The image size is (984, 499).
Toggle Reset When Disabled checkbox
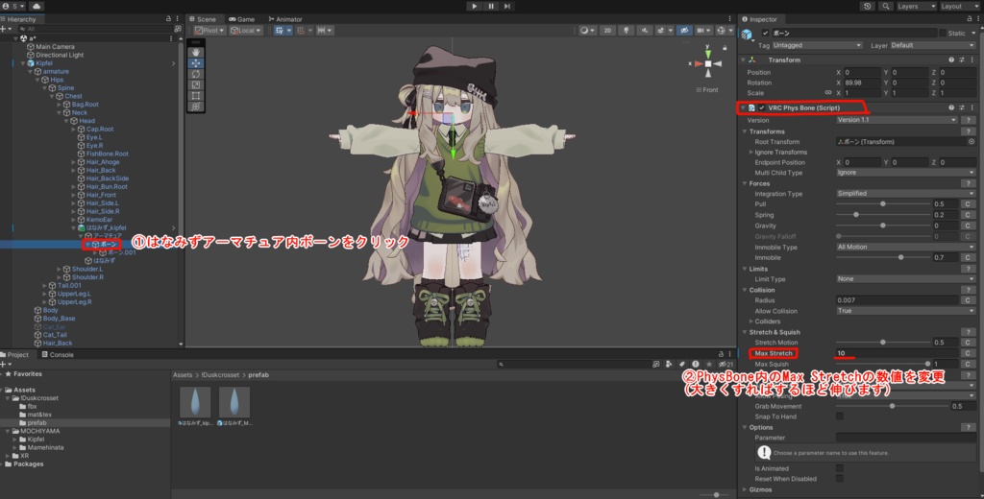click(840, 478)
